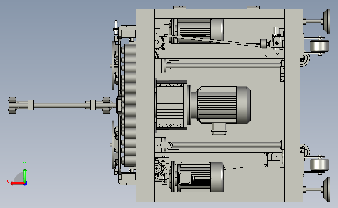Click the blue Z axis dot on triad

tap(25, 184)
